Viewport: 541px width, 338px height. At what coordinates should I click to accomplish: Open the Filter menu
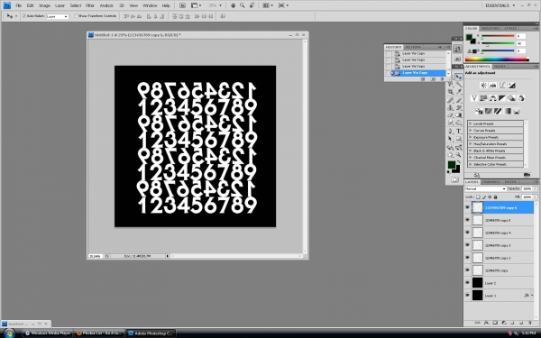coord(89,5)
